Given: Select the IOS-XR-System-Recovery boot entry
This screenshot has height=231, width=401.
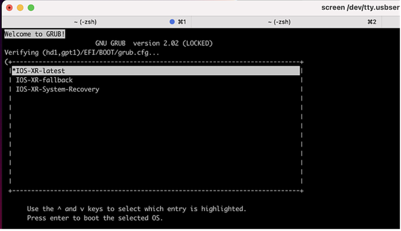Looking at the screenshot, I should [x=58, y=89].
